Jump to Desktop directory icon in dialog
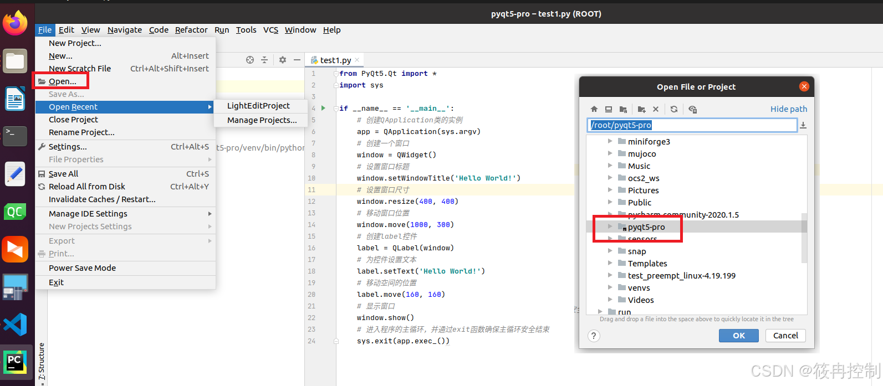Image resolution: width=883 pixels, height=386 pixels. point(609,109)
